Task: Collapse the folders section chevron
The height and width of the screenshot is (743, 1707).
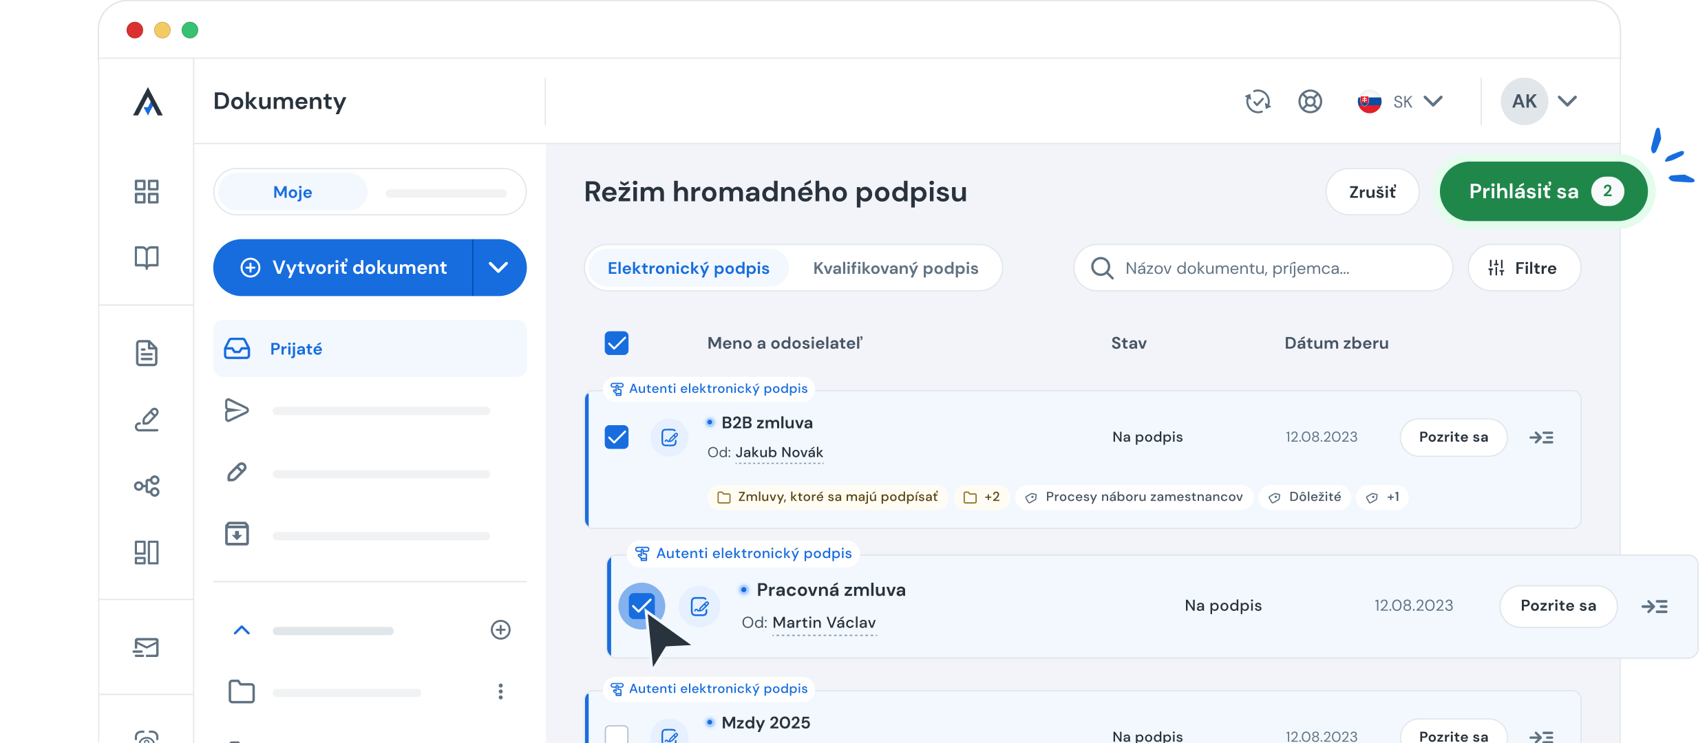Action: tap(242, 630)
